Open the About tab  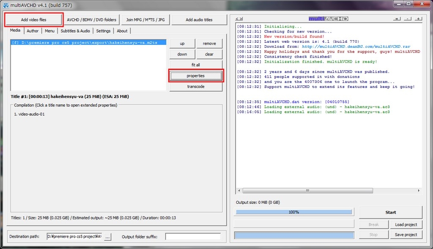pyautogui.click(x=122, y=31)
